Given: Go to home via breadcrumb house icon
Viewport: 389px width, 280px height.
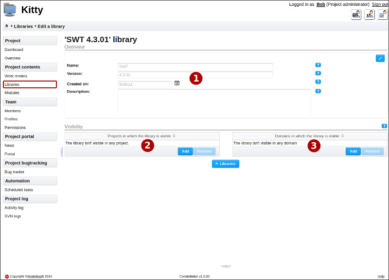Looking at the screenshot, I should tap(7, 26).
